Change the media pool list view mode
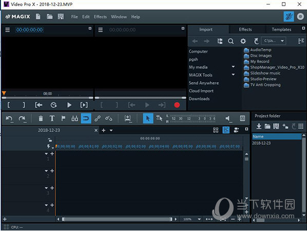This screenshot has height=231, width=307. [x=301, y=41]
